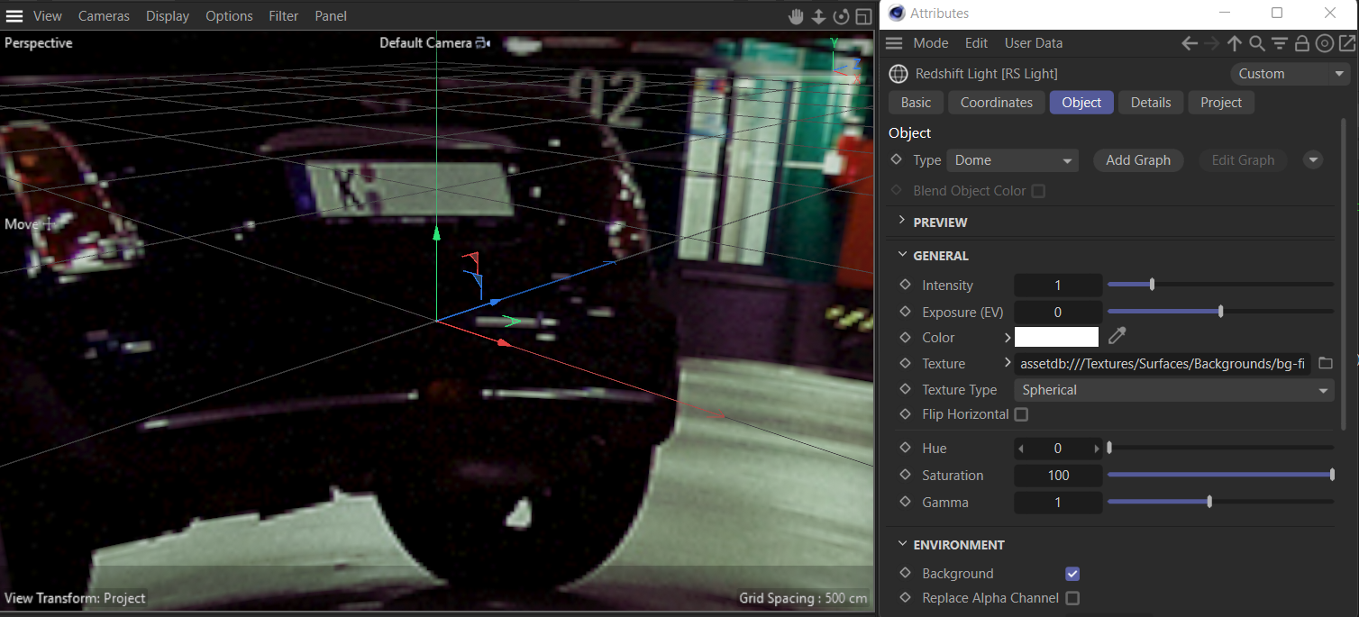Click the Gamma slider handle
The image size is (1359, 617).
pyautogui.click(x=1209, y=502)
